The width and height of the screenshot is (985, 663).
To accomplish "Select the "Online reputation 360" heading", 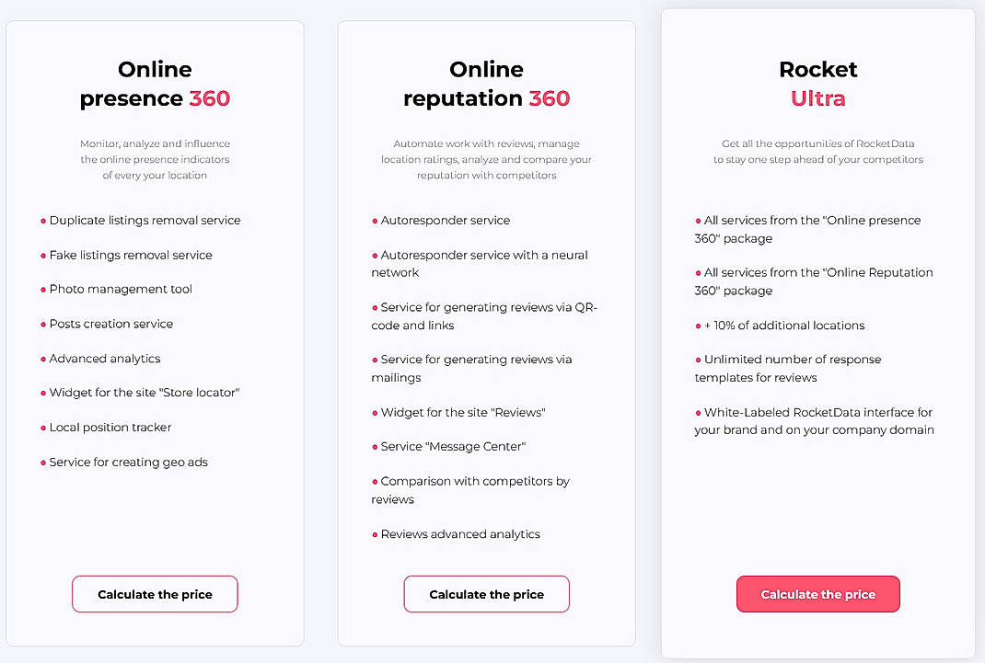I will click(x=486, y=84).
